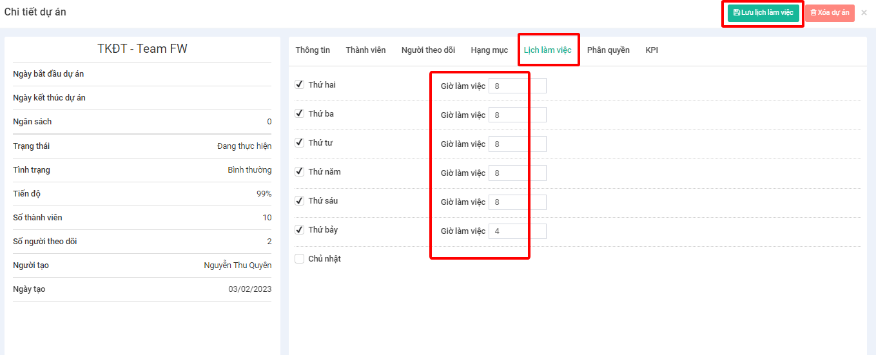Image resolution: width=876 pixels, height=355 pixels.
Task: Close the project detail panel
Action: click(x=864, y=13)
